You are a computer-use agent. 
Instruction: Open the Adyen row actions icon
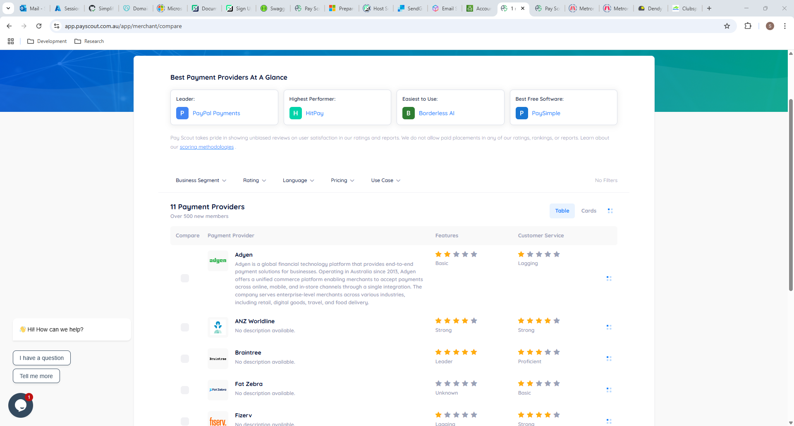[x=609, y=279]
